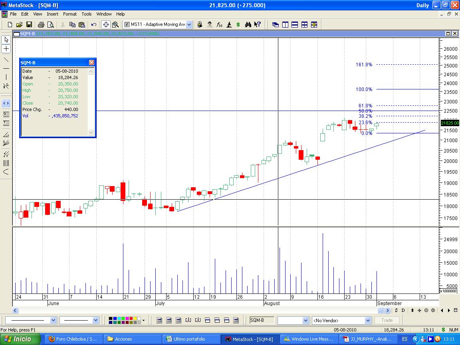Click the Save disk icon
This screenshot has height=345, width=460.
(29, 25)
